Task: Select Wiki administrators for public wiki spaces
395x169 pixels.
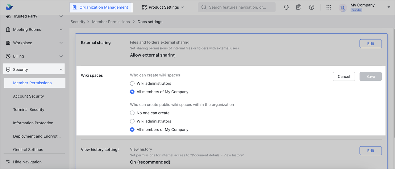Action: click(x=132, y=121)
